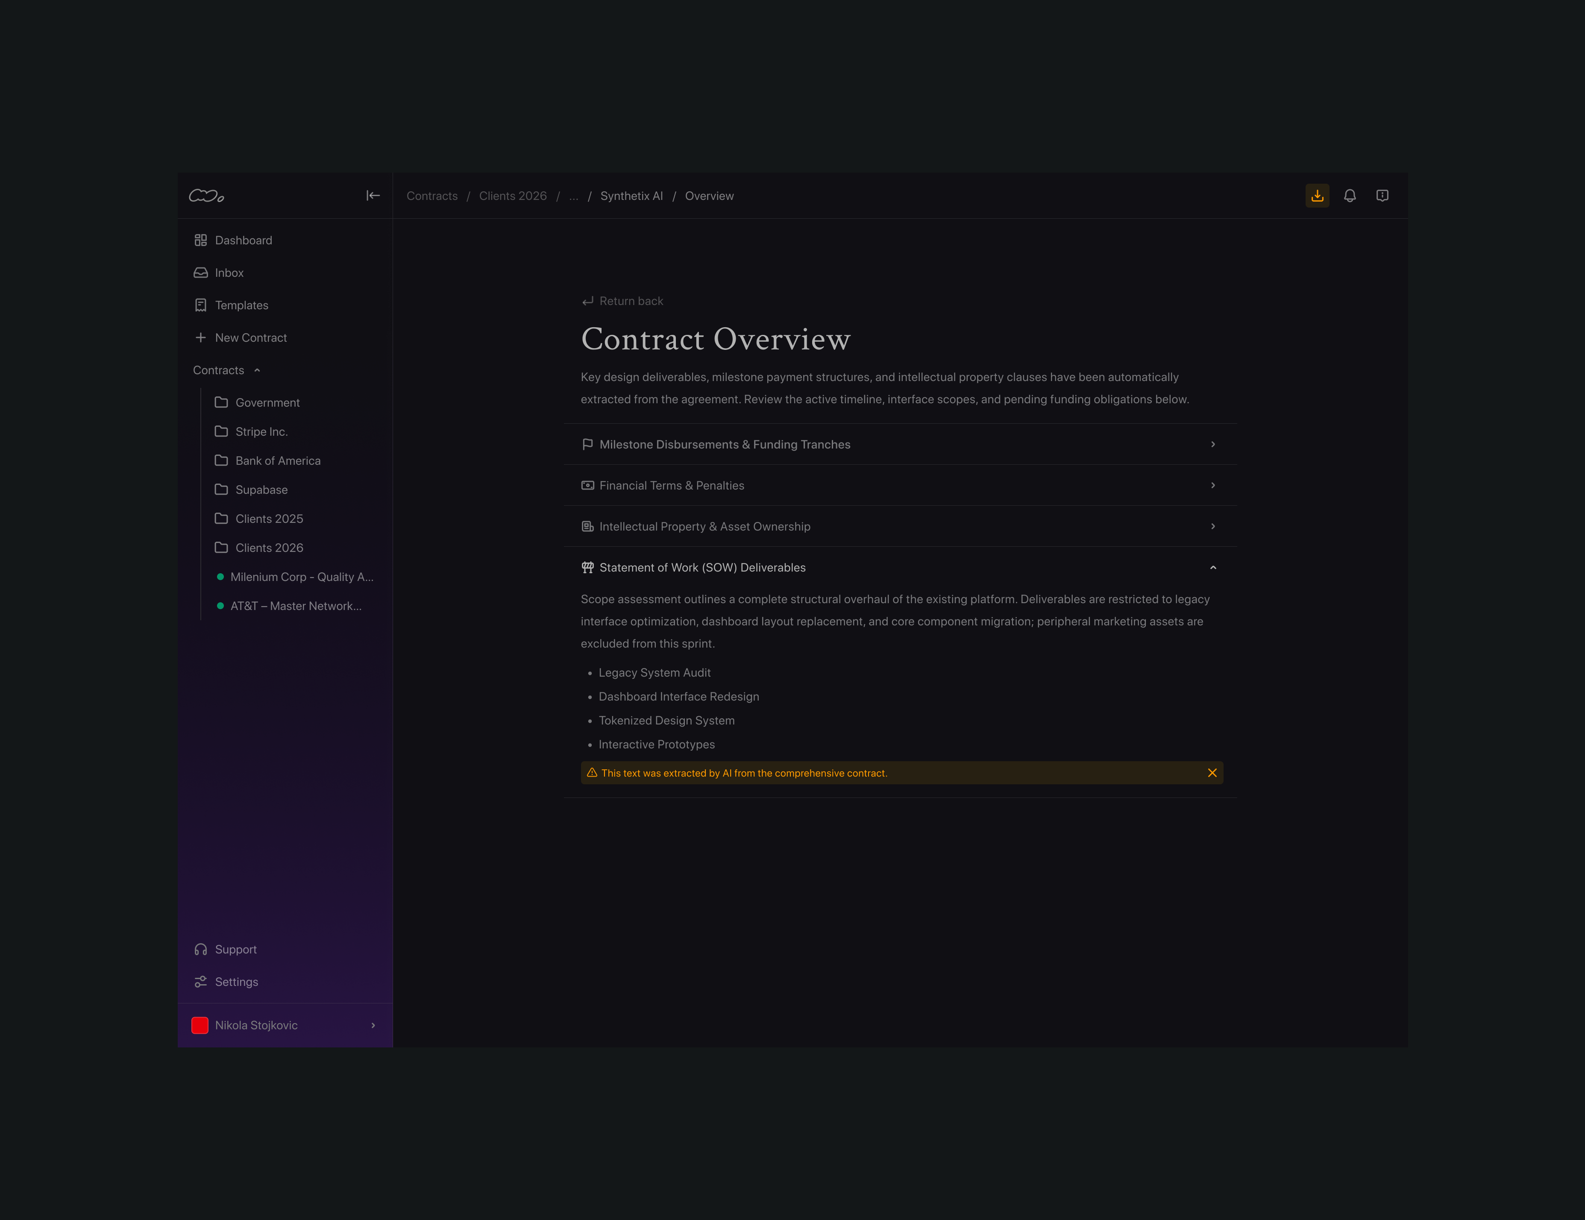Open the feedback message icon
1585x1220 pixels.
pyautogui.click(x=1382, y=196)
